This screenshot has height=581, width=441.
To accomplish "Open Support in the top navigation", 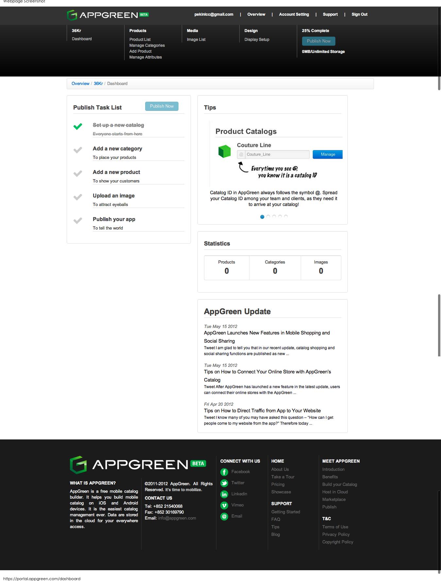I will click(330, 14).
